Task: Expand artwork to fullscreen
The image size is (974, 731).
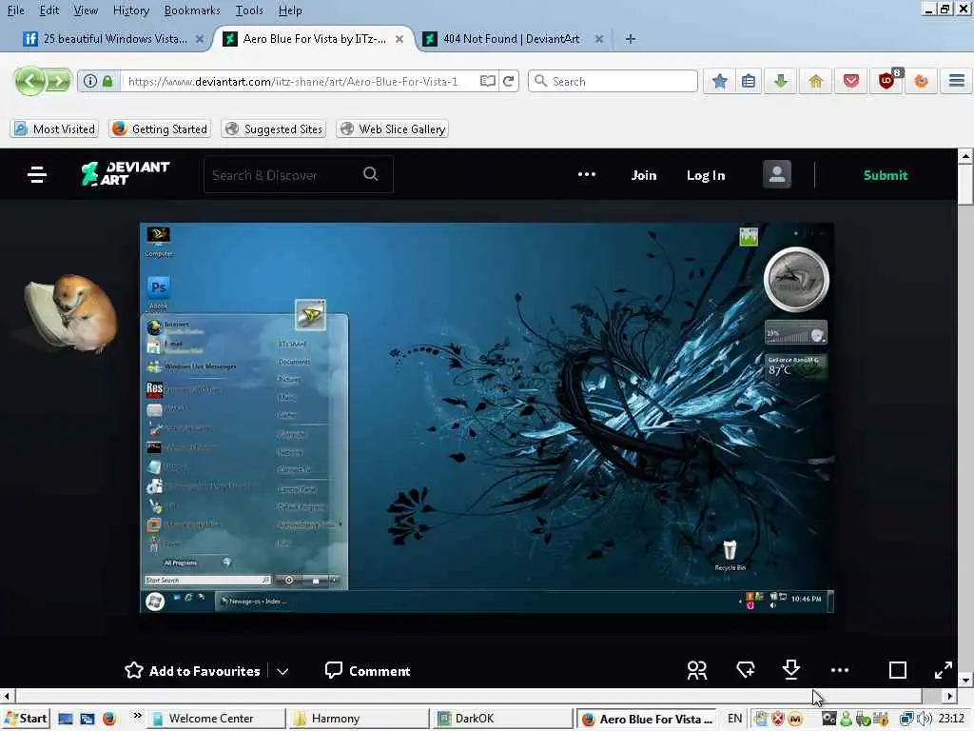Action: pyautogui.click(x=944, y=670)
